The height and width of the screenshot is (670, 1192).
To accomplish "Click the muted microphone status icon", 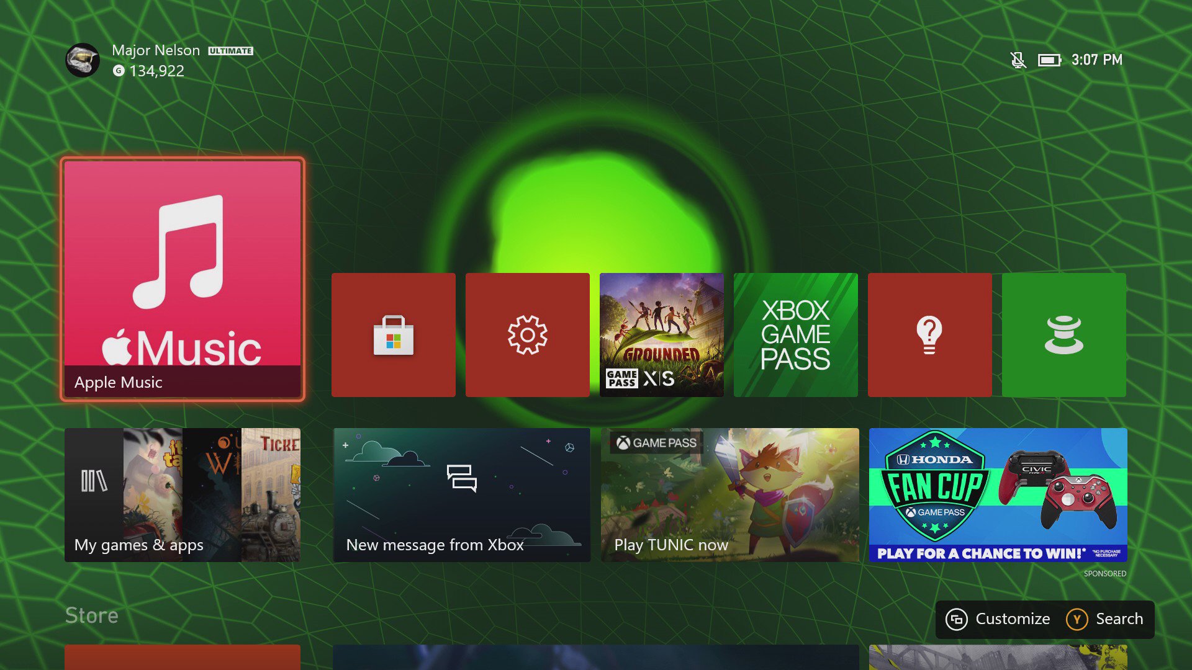I will 1018,60.
